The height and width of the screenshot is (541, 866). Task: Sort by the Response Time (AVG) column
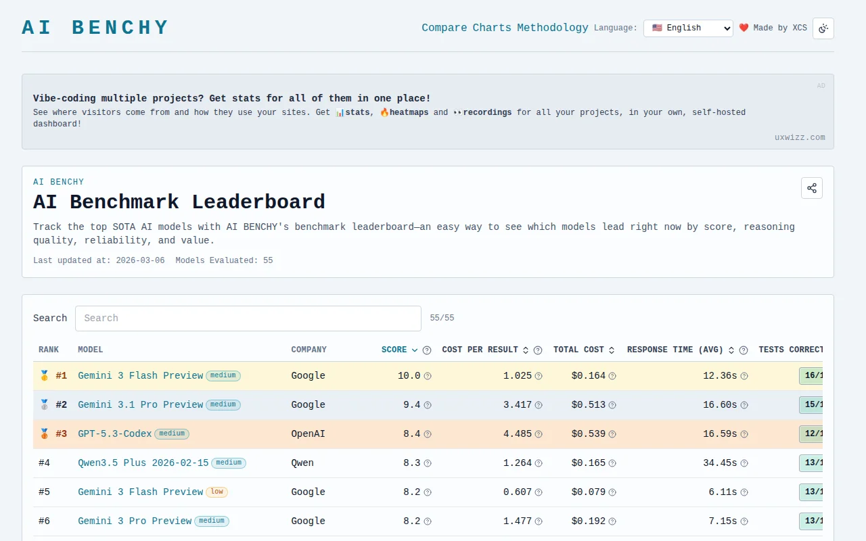point(681,350)
